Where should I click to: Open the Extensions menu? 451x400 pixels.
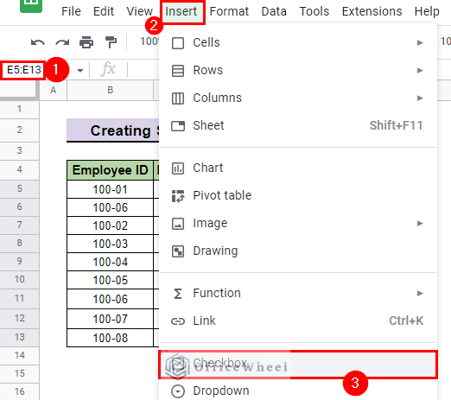372,11
